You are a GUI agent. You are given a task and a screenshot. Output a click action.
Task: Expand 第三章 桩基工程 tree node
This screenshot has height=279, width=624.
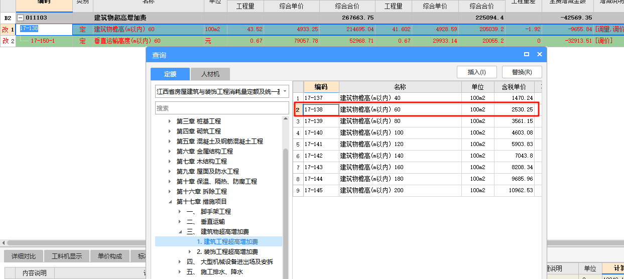click(170, 121)
